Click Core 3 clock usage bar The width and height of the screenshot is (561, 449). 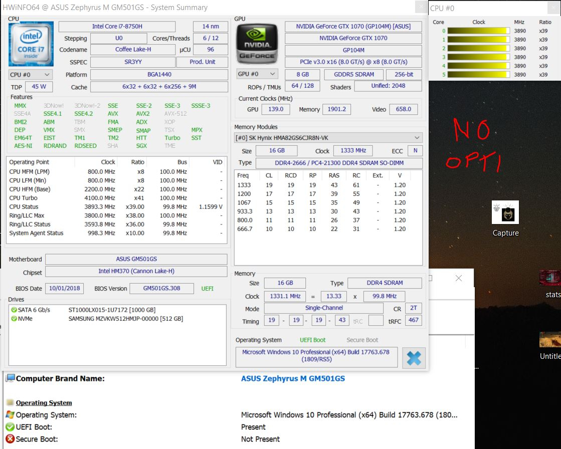478,57
